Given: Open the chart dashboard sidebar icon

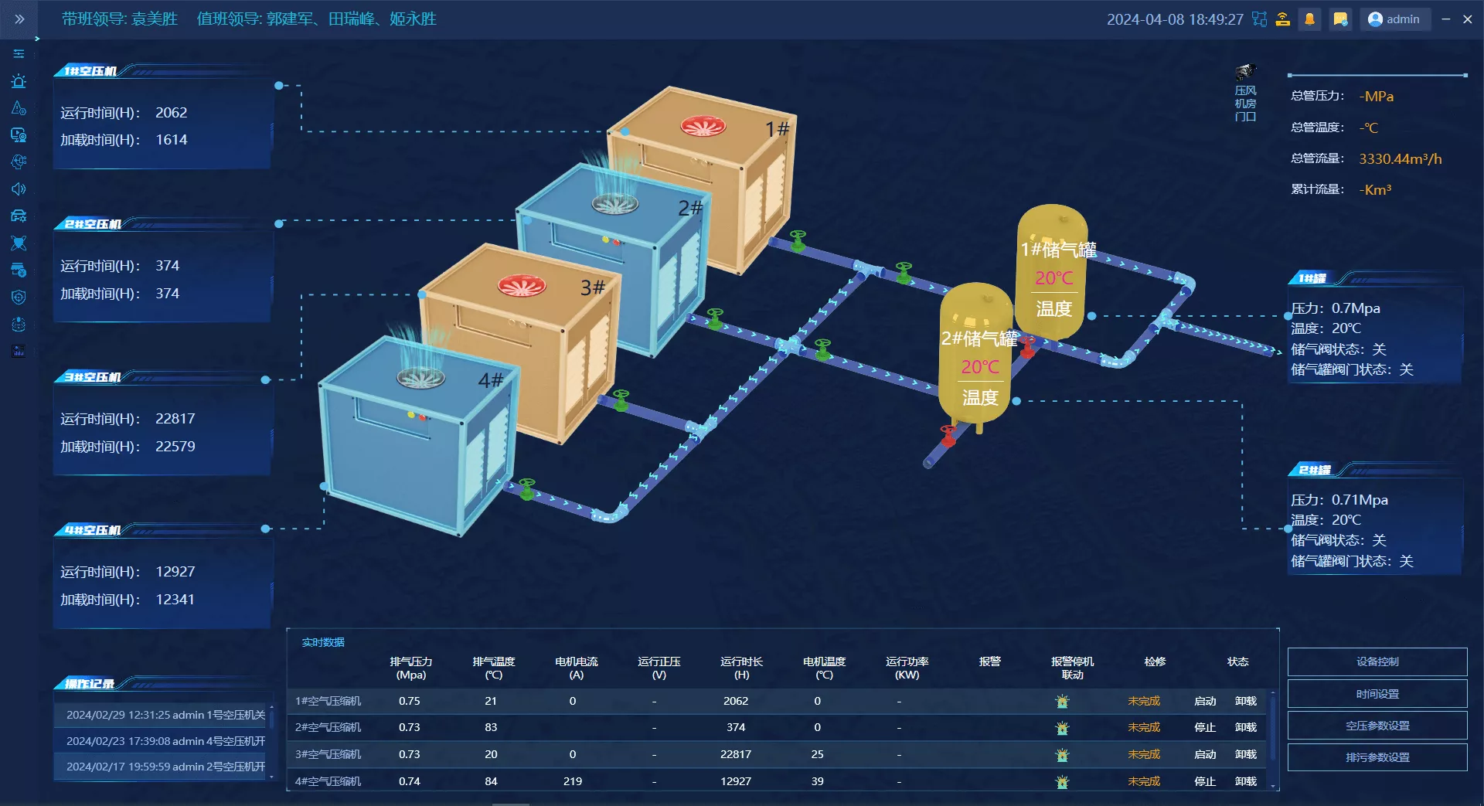Looking at the screenshot, I should (19, 352).
